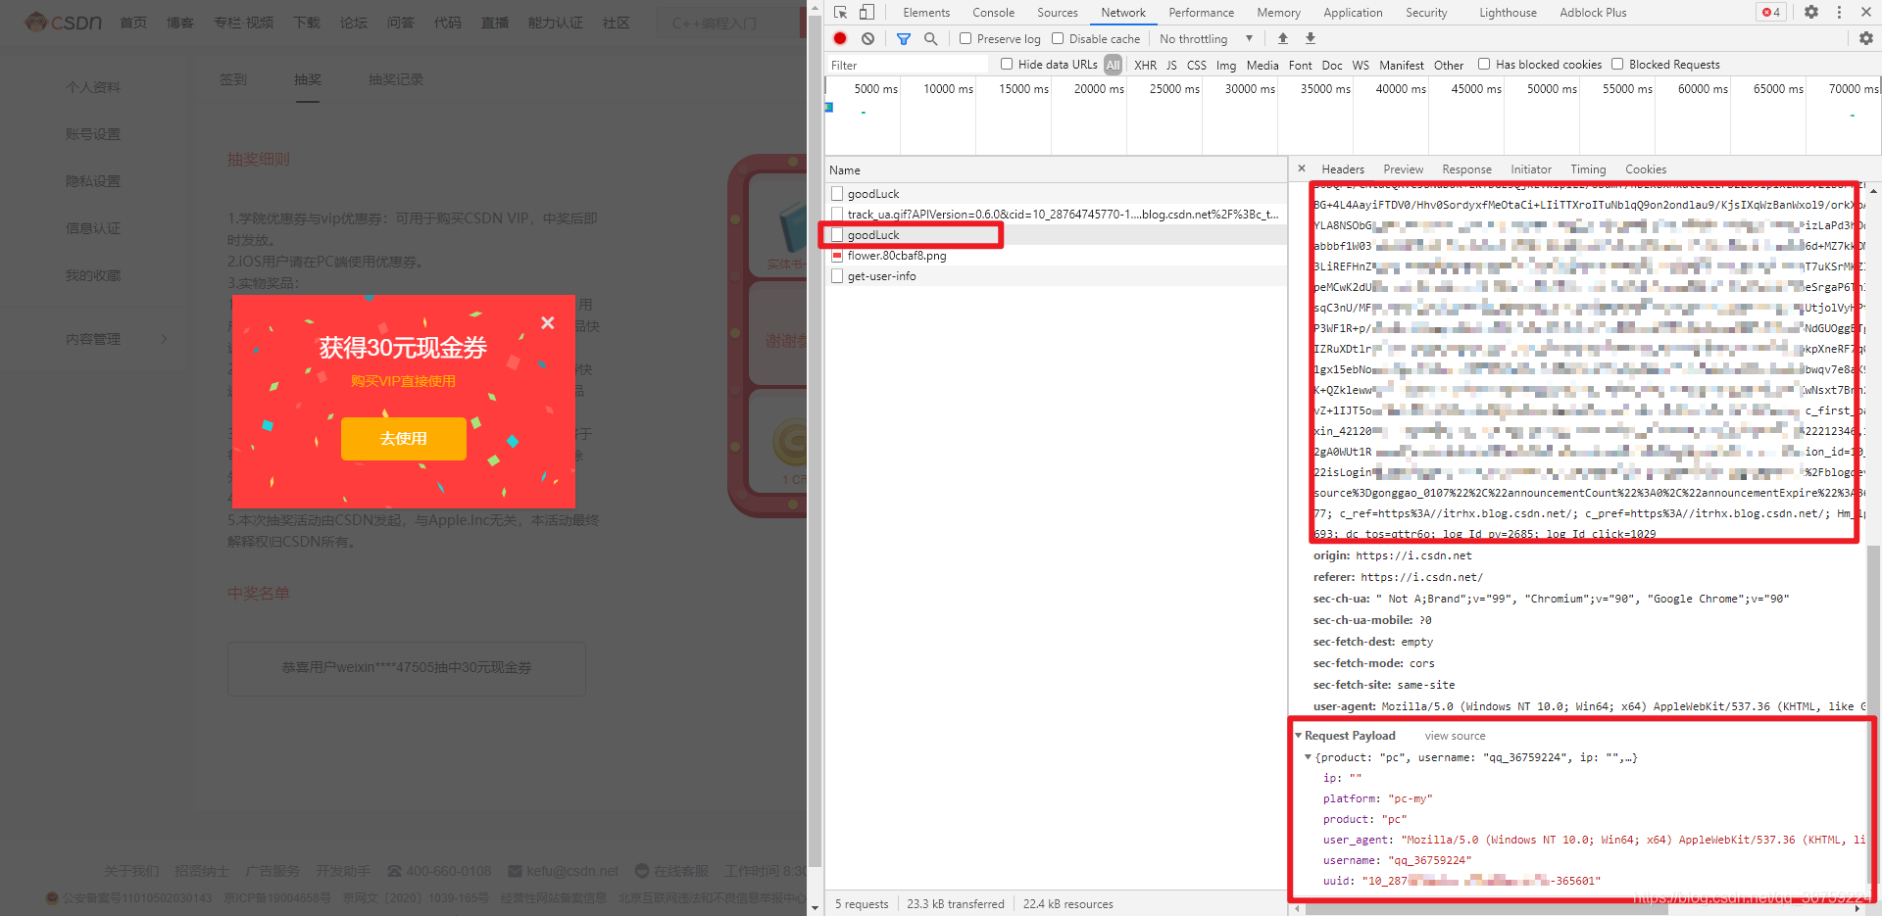Check Hide data URLs
1882x916 pixels.
click(1007, 64)
